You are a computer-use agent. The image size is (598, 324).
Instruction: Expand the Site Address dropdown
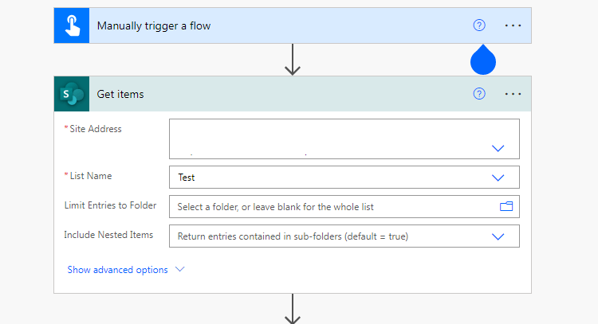coord(498,148)
